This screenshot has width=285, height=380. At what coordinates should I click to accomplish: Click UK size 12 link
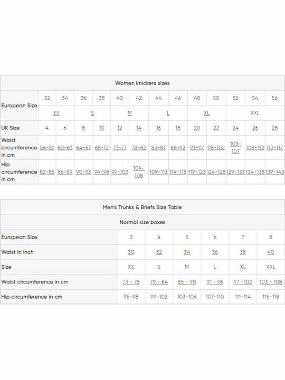point(120,128)
